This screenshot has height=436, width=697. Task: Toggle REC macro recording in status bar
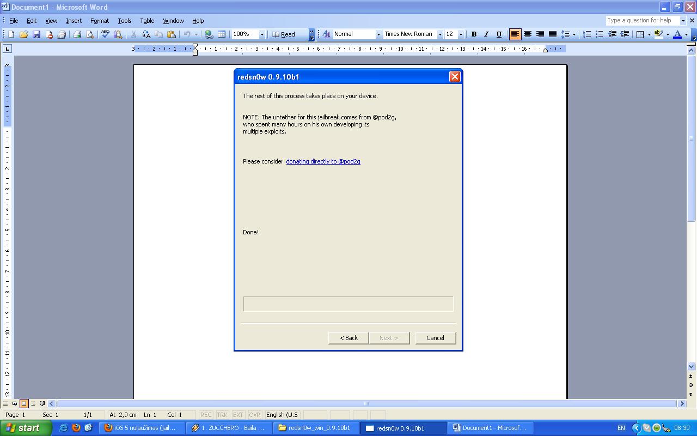(206, 415)
